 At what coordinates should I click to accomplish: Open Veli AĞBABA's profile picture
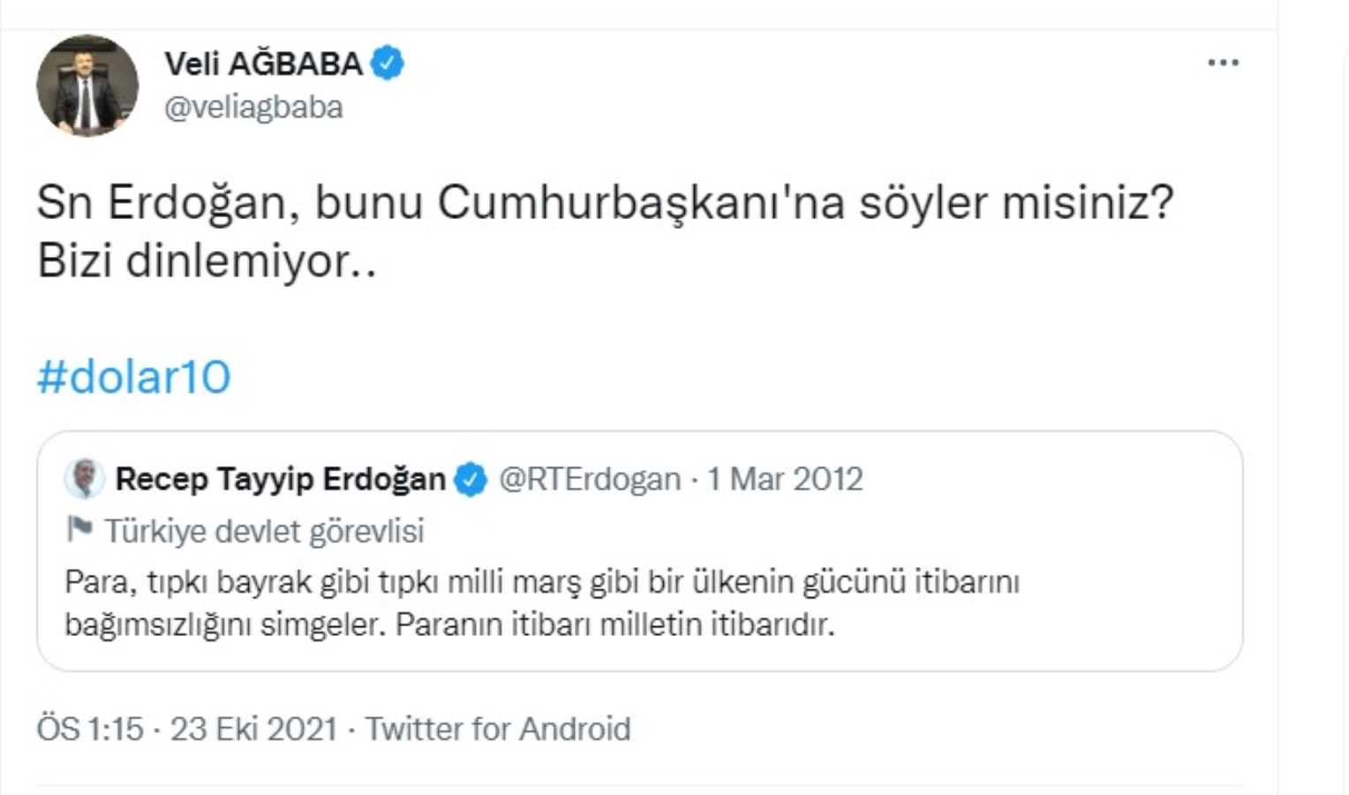click(x=86, y=85)
